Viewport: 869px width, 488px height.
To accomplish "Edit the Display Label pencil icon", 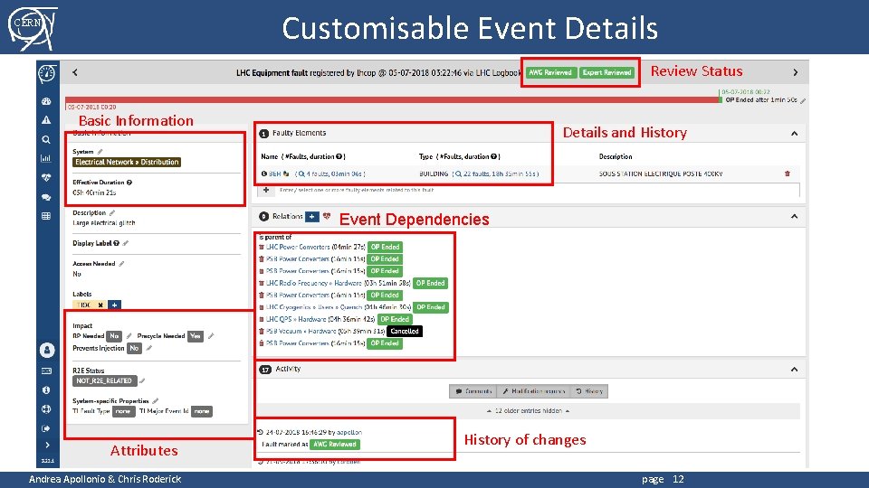I will (x=126, y=243).
